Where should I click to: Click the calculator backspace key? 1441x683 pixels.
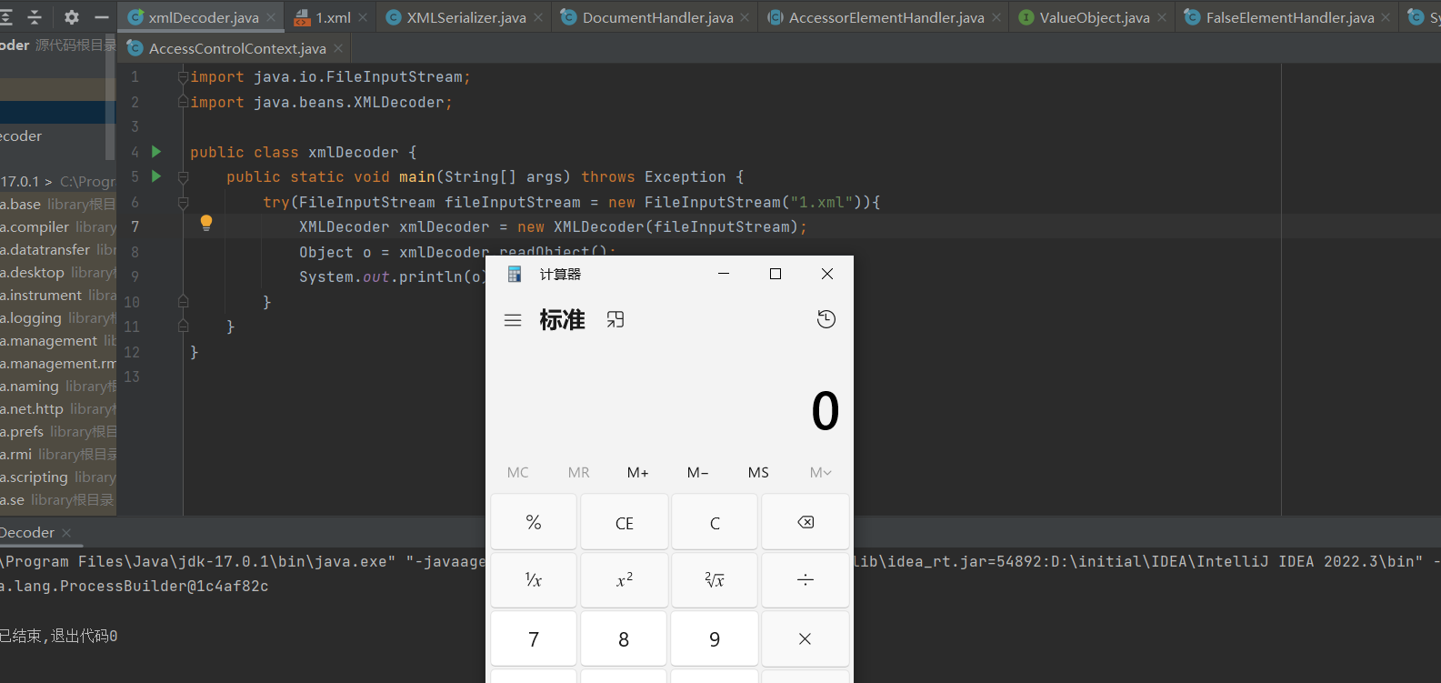point(806,522)
